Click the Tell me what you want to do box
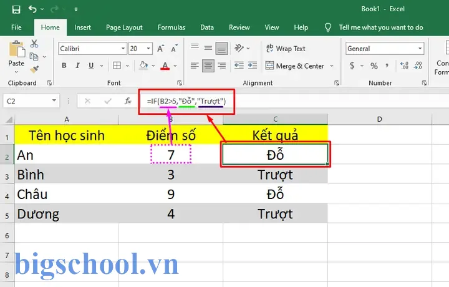The height and width of the screenshot is (287, 449). click(x=381, y=27)
